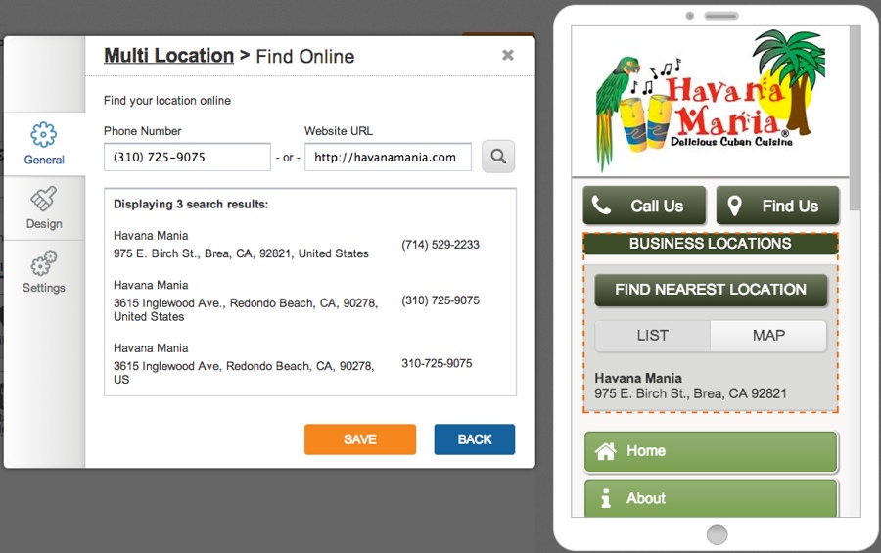Screen dimensions: 881x553
Task: Click the Havana Mania logo in preview
Action: pyautogui.click(x=711, y=100)
